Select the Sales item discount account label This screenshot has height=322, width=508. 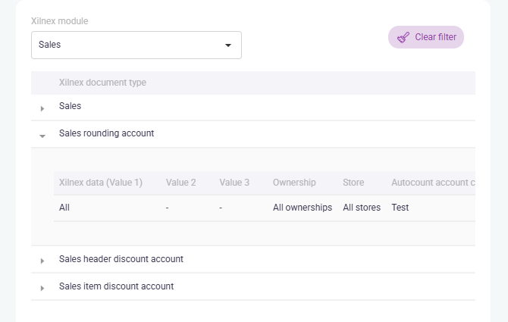tap(116, 286)
